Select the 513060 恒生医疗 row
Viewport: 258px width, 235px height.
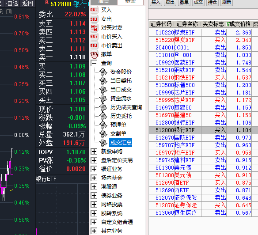(x=203, y=213)
